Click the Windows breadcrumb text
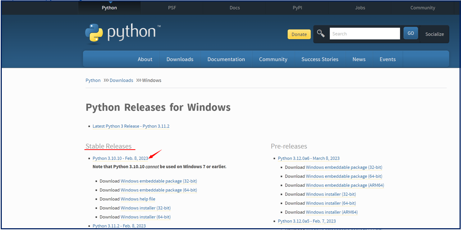Screen dimensions: 461x230 pos(152,80)
